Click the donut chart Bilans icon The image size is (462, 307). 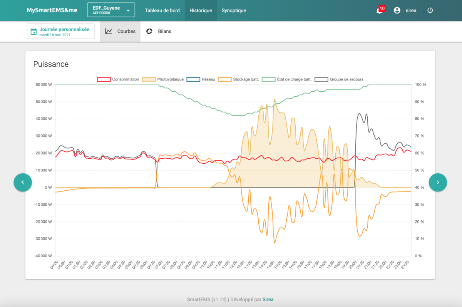149,31
